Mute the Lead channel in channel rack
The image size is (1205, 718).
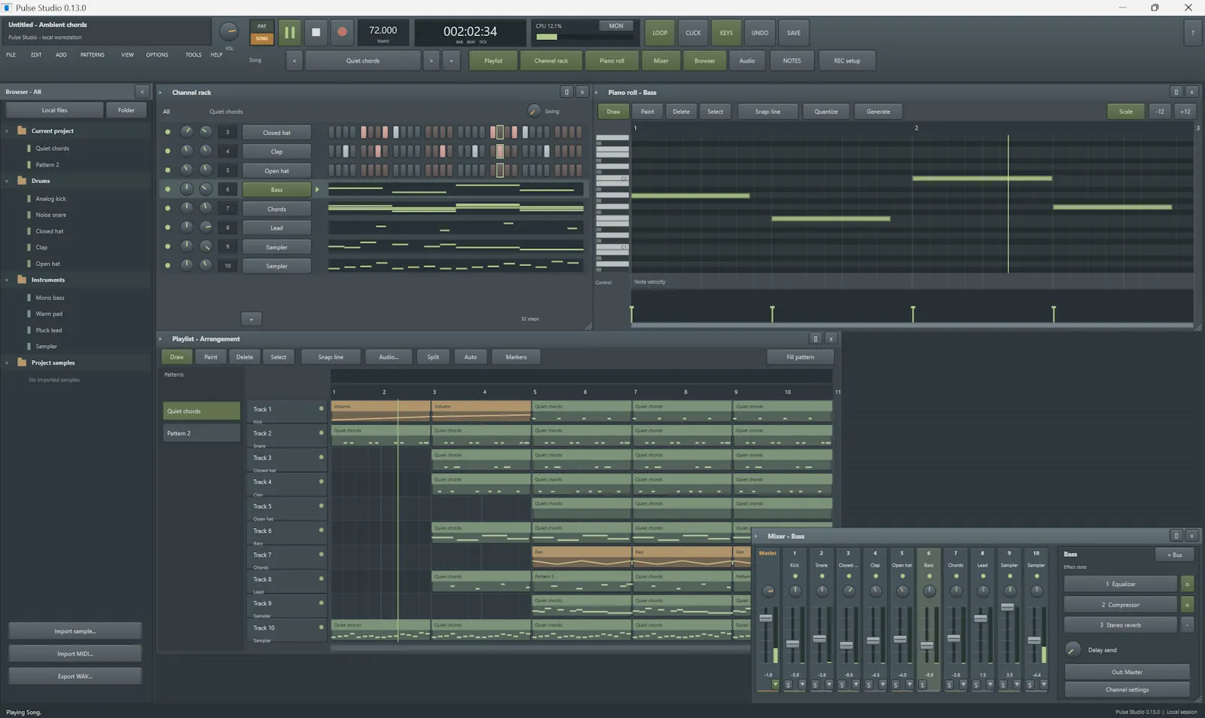[x=167, y=227]
